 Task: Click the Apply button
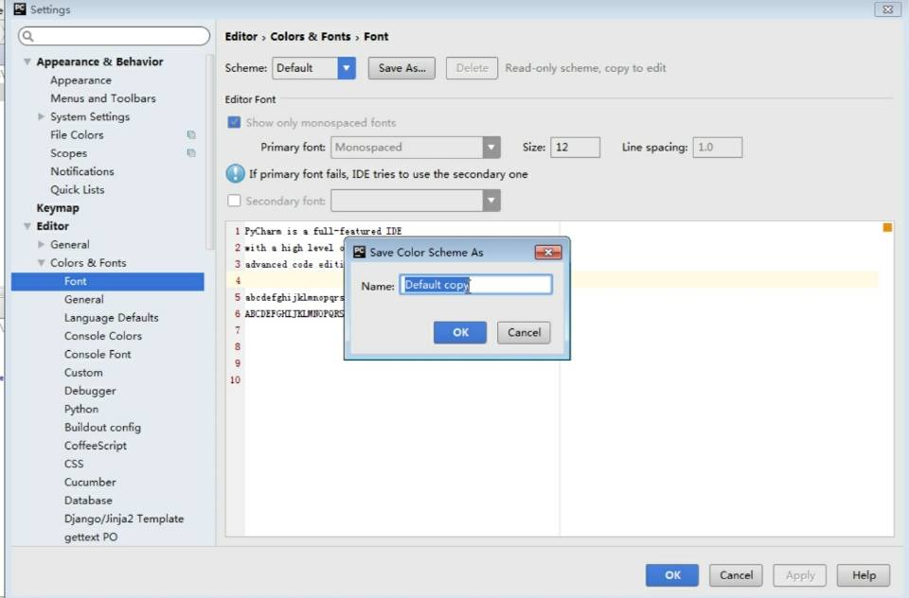click(x=800, y=575)
